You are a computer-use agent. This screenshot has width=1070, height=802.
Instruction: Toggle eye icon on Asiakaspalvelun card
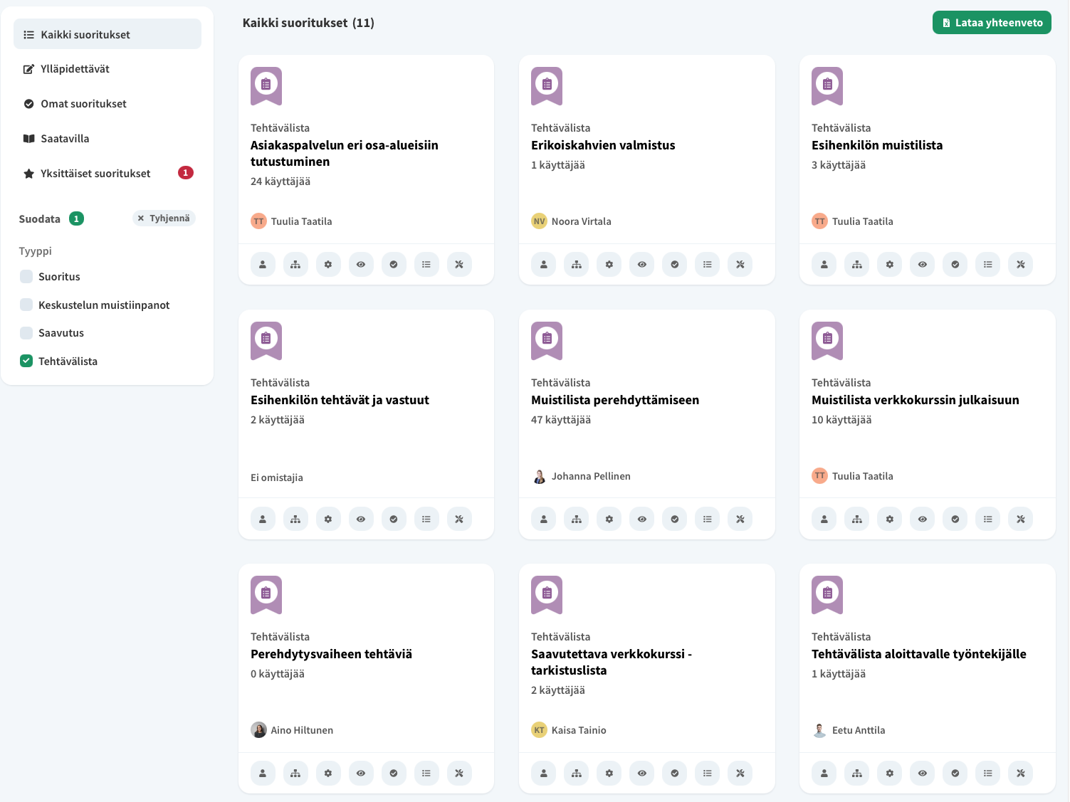point(361,265)
